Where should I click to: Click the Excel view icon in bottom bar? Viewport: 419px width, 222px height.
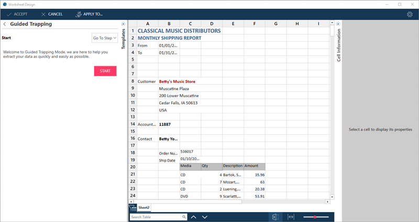tap(274, 217)
